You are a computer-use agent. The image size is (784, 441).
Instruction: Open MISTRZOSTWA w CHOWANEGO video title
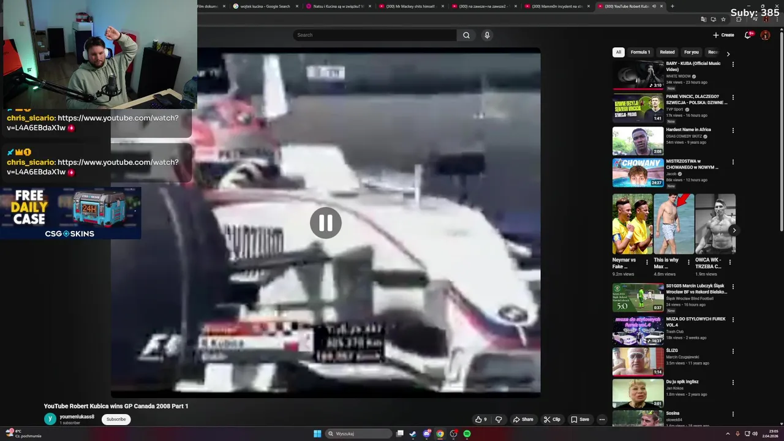pyautogui.click(x=692, y=164)
